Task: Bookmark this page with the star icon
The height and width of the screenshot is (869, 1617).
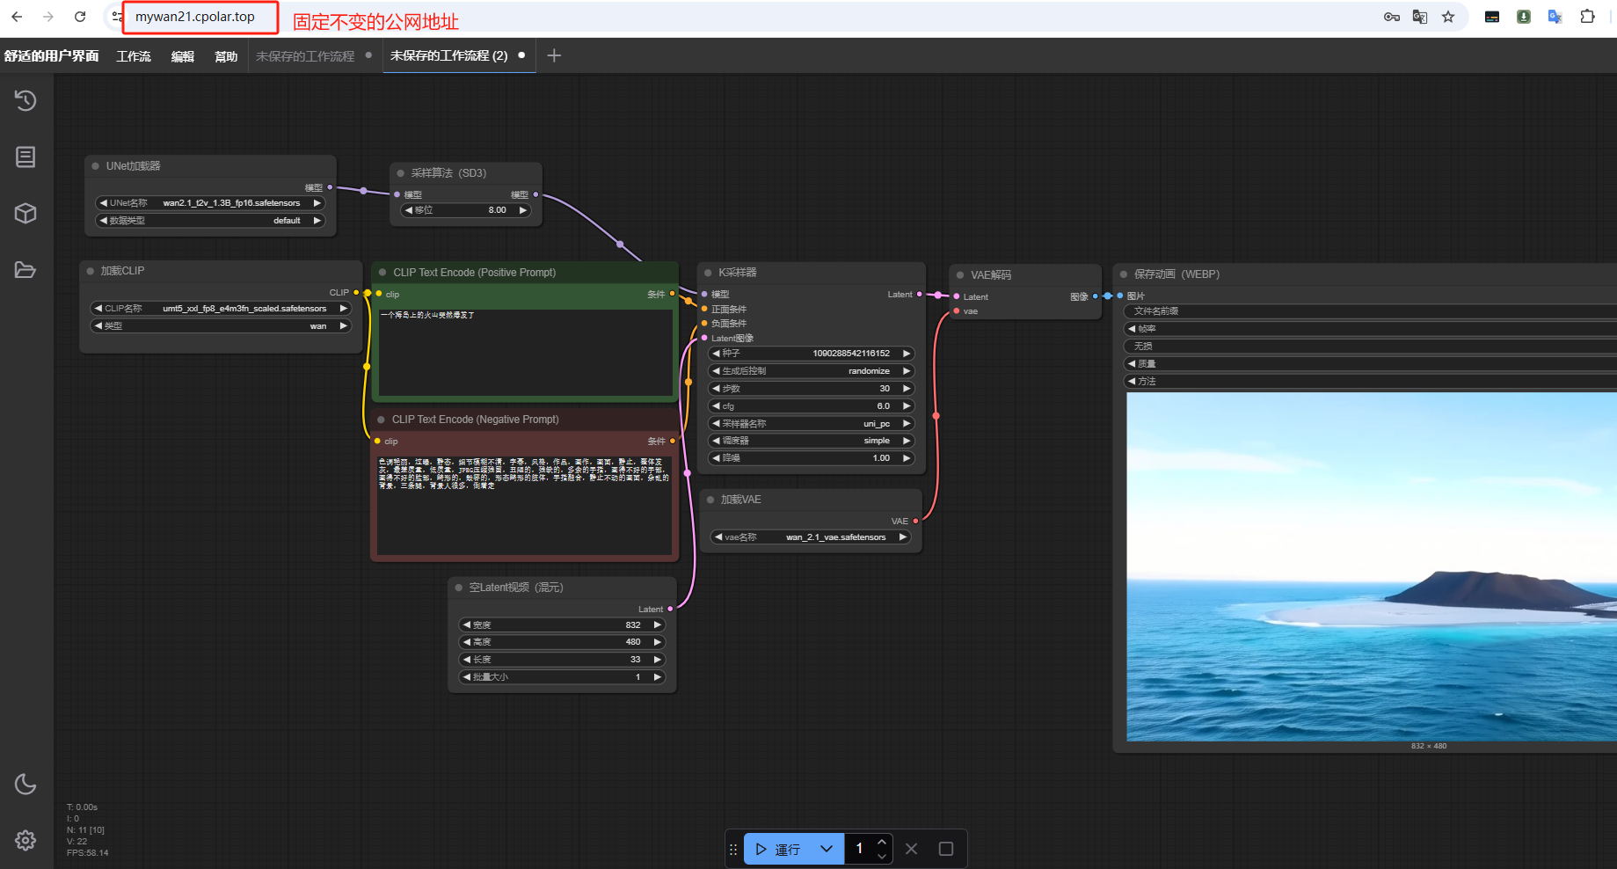Action: tap(1448, 17)
